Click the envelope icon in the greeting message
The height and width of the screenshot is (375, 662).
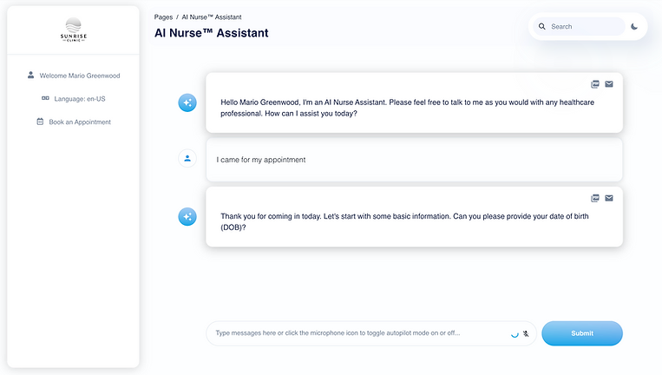coord(609,84)
